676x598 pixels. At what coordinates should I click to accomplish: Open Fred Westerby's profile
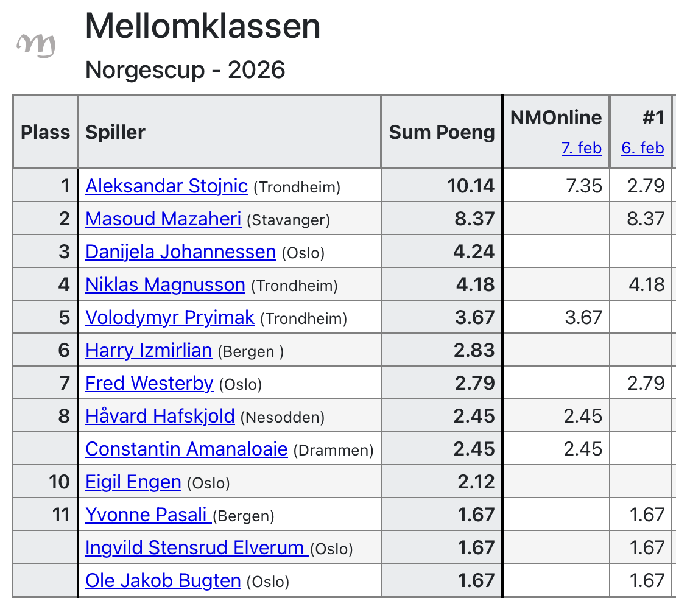point(149,383)
